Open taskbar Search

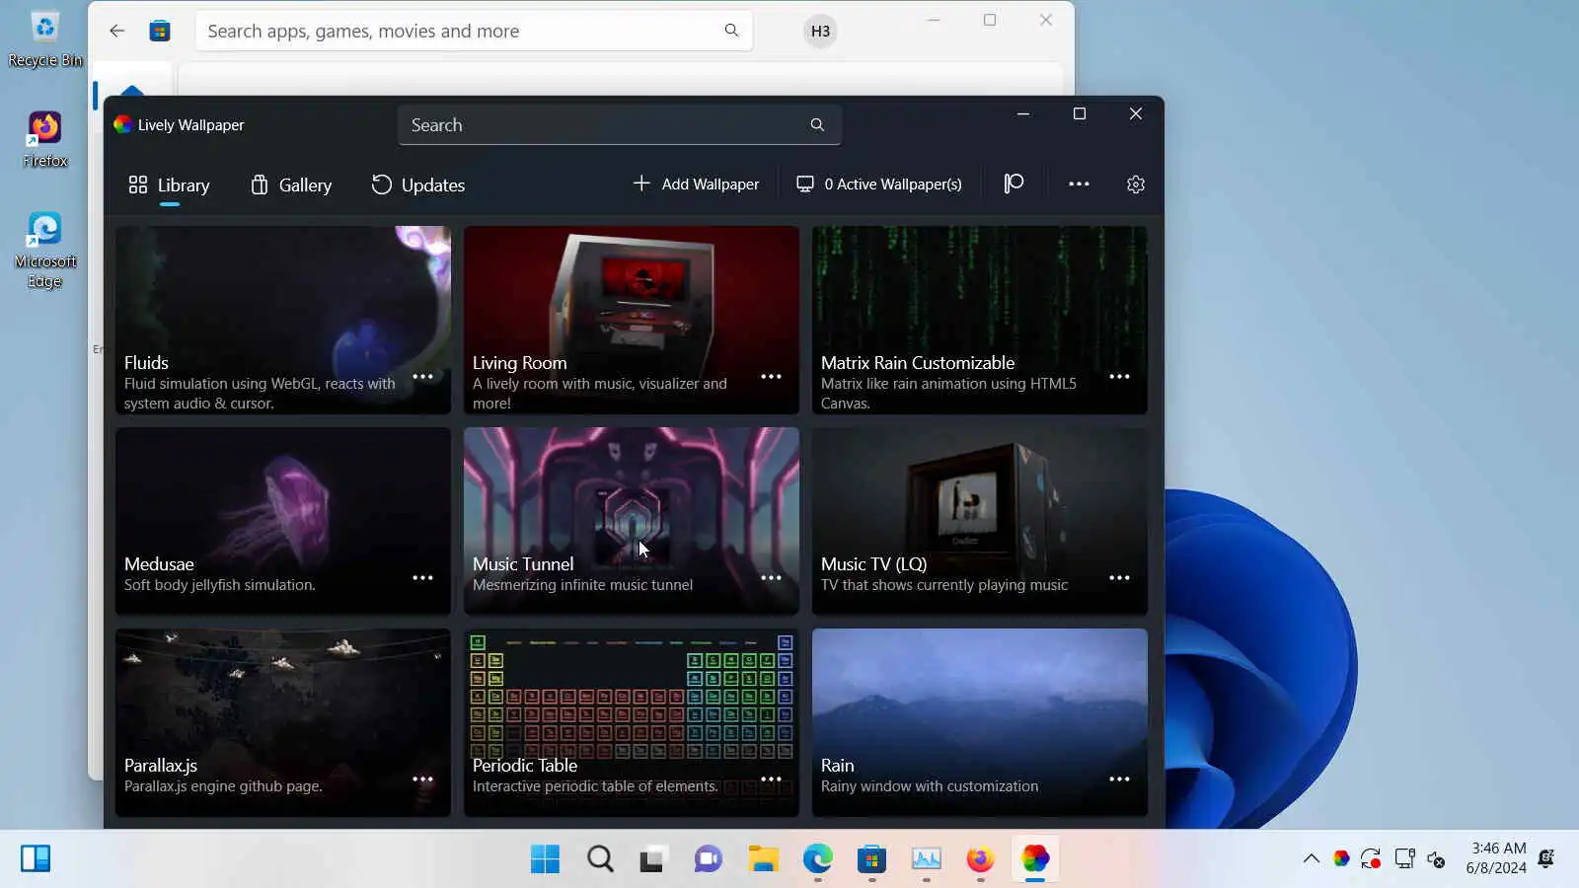pos(600,858)
